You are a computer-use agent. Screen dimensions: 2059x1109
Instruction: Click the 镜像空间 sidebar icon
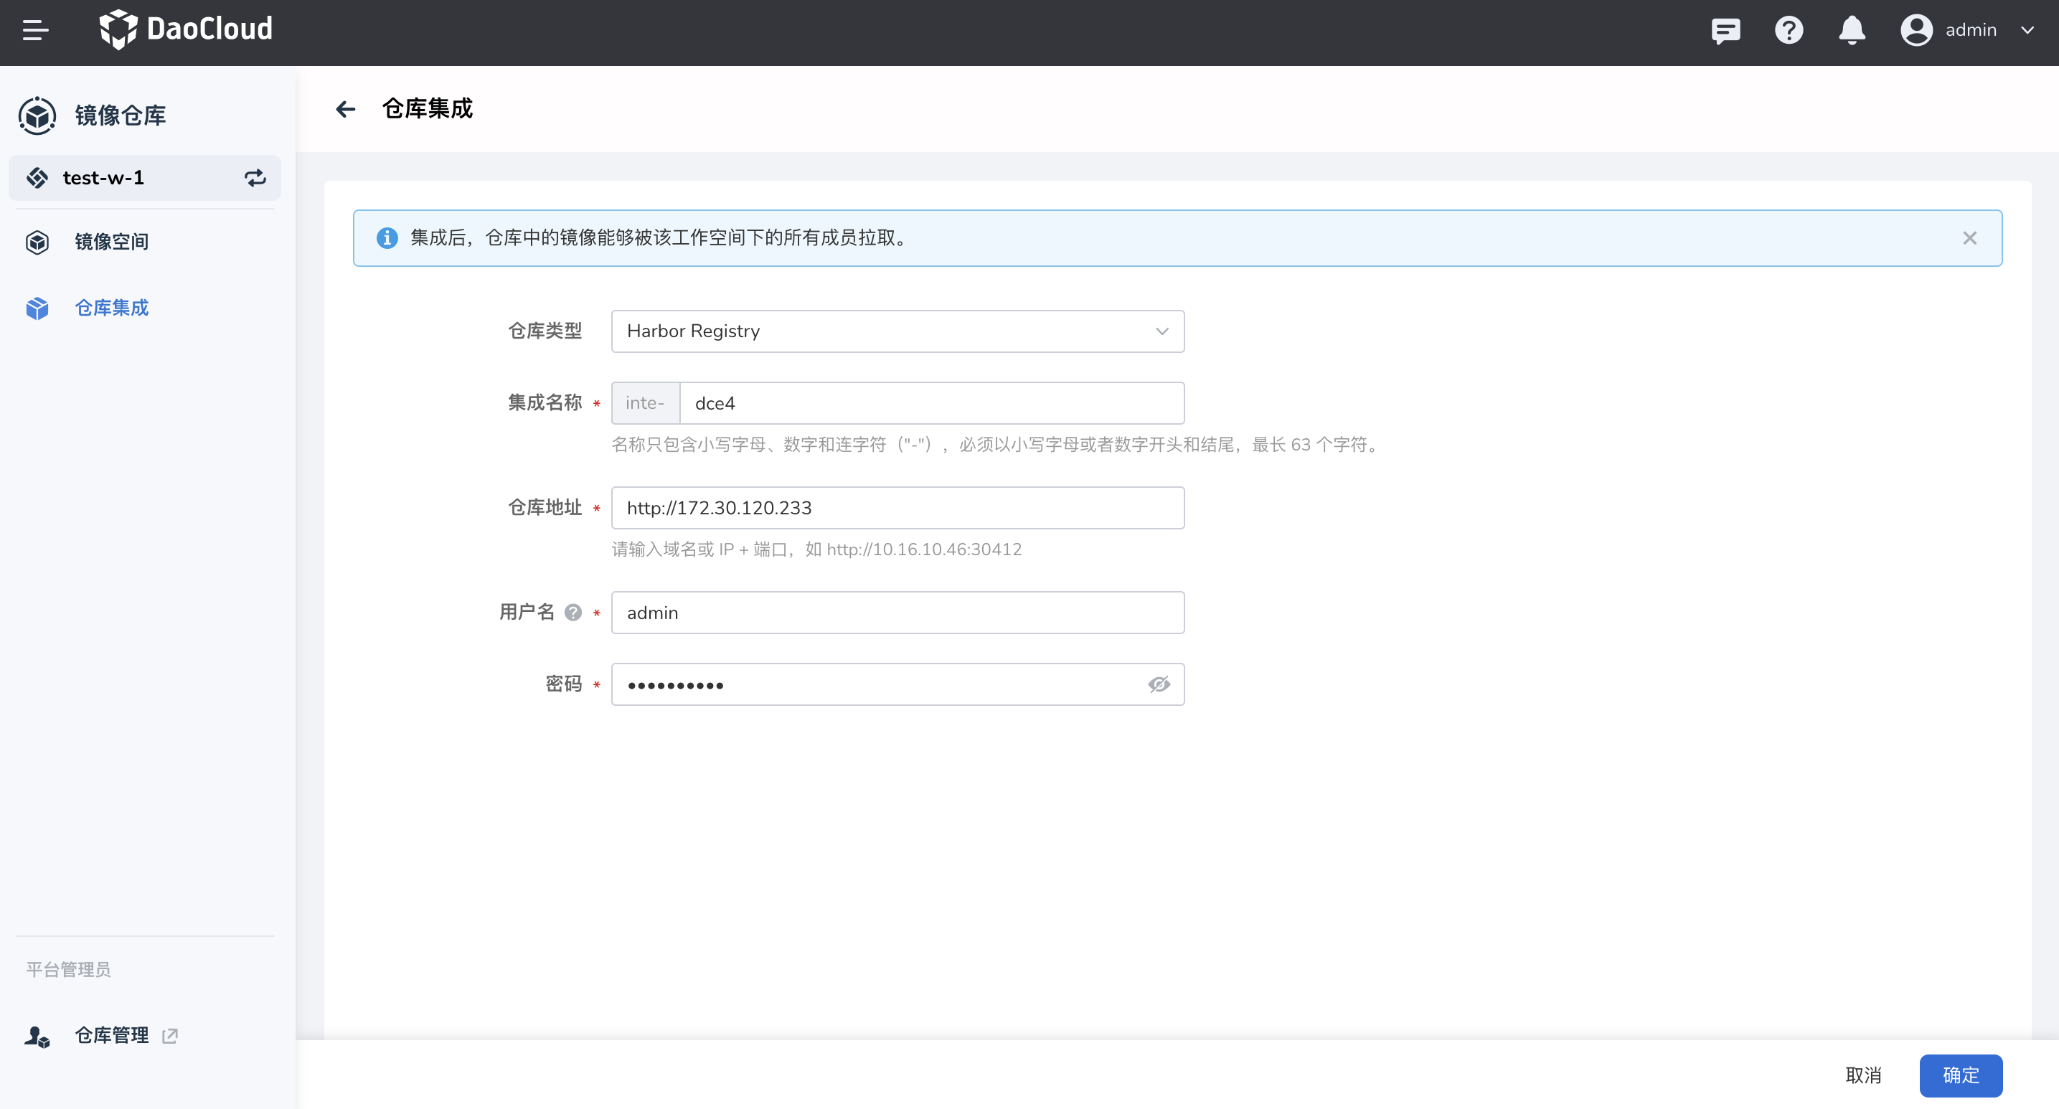tap(37, 240)
